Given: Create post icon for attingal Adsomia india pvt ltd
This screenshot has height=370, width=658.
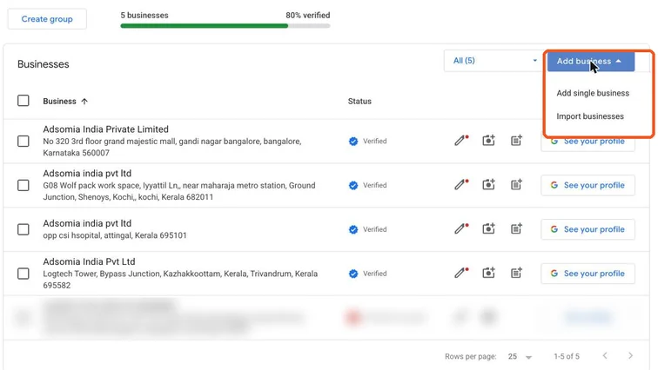Looking at the screenshot, I should click(516, 228).
